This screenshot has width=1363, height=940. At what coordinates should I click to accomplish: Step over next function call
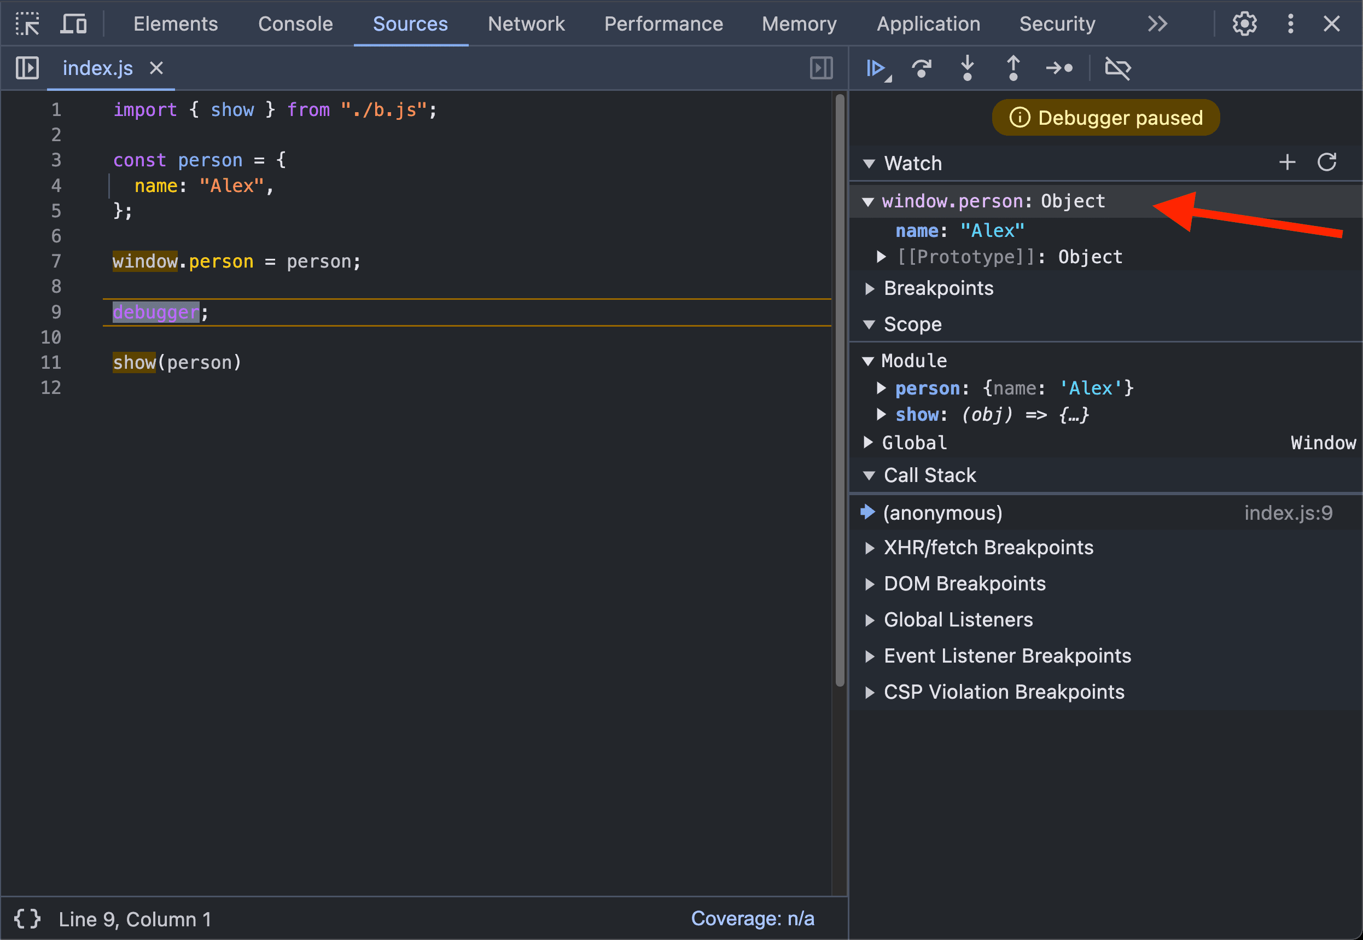point(922,69)
